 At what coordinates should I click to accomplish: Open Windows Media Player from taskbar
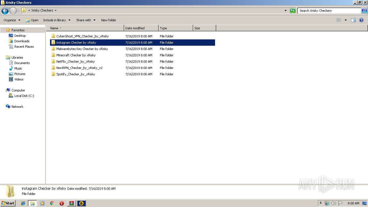(x=42, y=203)
